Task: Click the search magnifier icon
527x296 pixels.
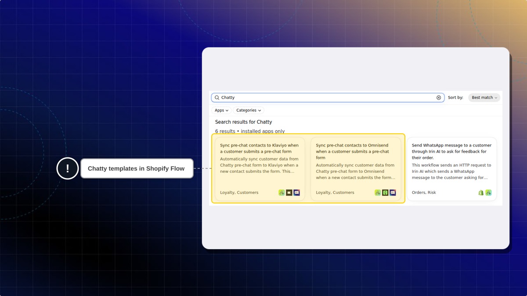Action: [x=217, y=98]
